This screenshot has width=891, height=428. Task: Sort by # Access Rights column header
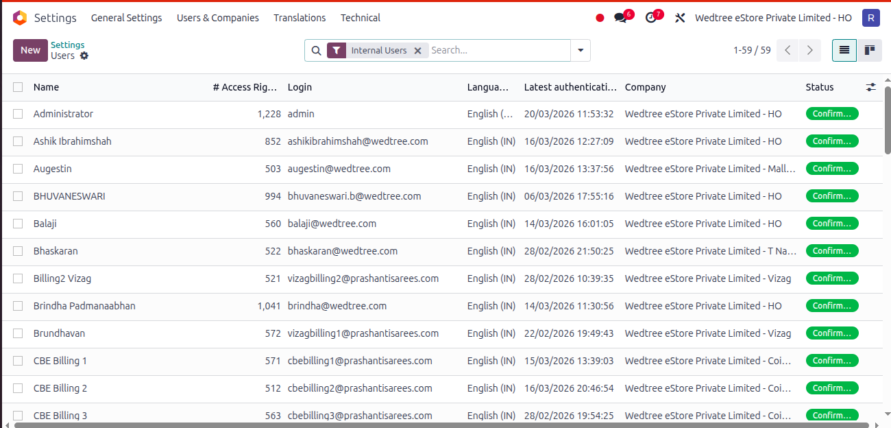pos(245,87)
